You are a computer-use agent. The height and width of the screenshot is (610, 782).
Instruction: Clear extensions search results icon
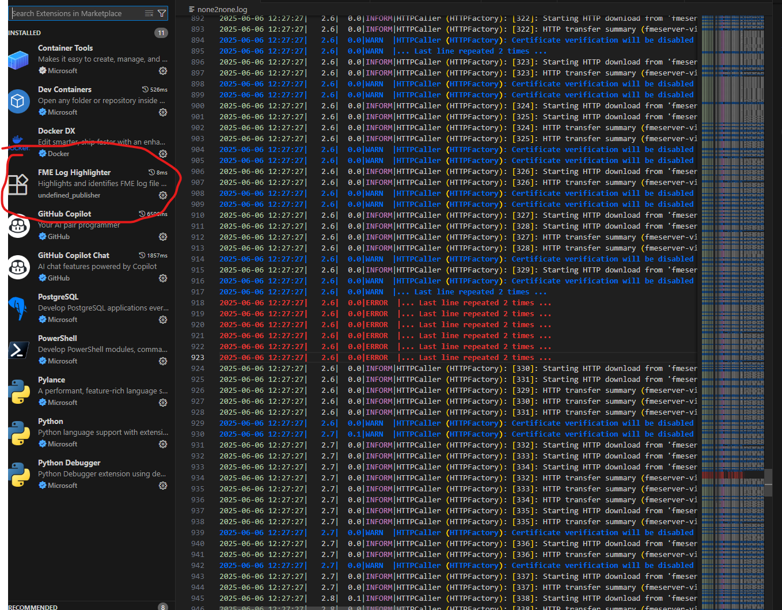point(149,13)
